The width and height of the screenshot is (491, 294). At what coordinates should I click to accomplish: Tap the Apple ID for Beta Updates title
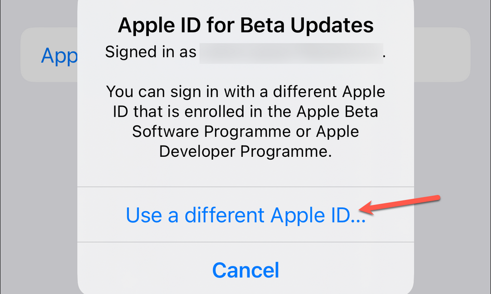[x=245, y=25]
